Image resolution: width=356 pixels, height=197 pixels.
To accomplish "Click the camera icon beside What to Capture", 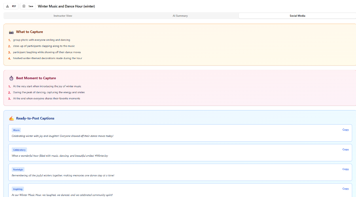I will [11, 32].
